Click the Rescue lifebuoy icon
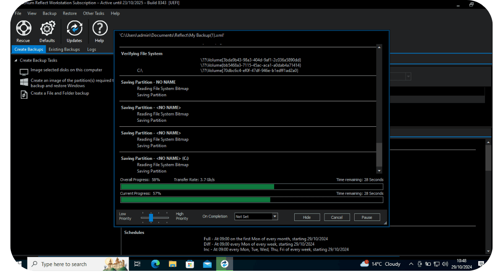Screen dimensions: 503x272 click(x=23, y=29)
